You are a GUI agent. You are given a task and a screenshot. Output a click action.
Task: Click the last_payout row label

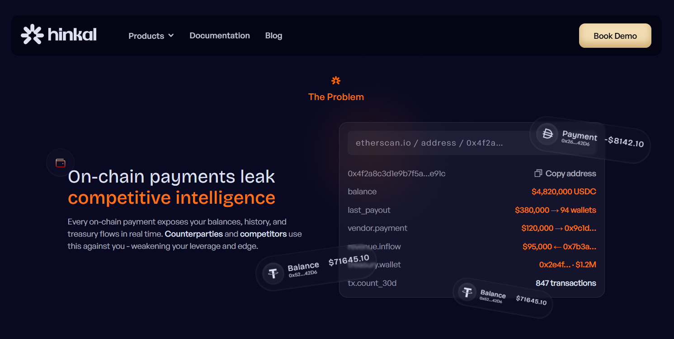click(x=369, y=210)
